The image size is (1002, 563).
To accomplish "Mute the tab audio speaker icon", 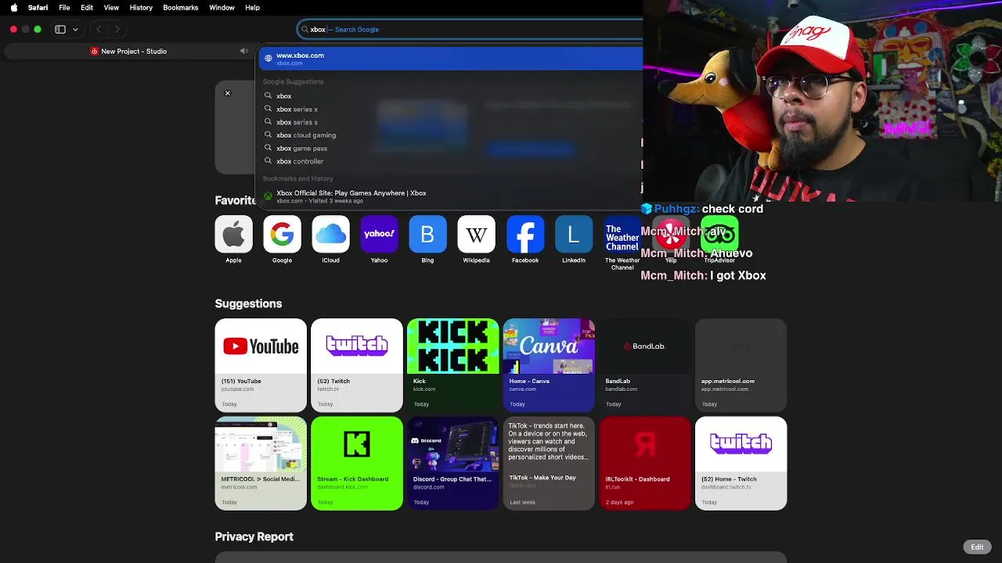I will (243, 51).
